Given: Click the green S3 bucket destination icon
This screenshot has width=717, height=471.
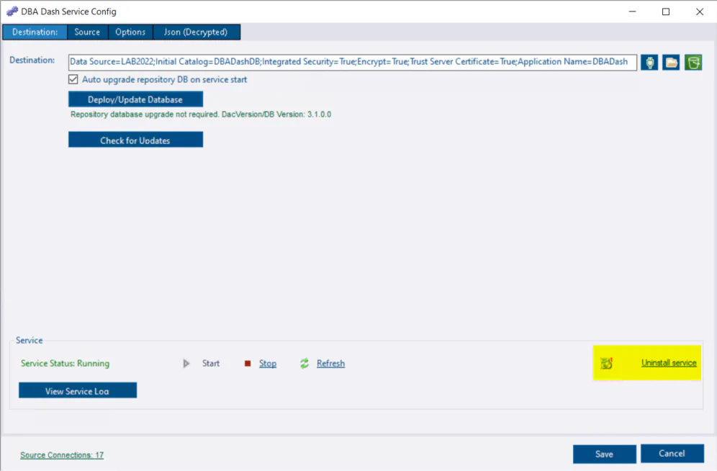Looking at the screenshot, I should [x=693, y=62].
